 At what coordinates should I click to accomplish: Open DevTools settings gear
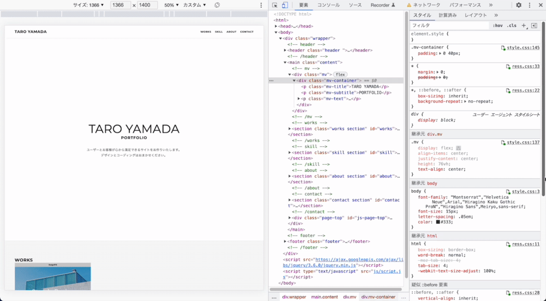(x=519, y=5)
